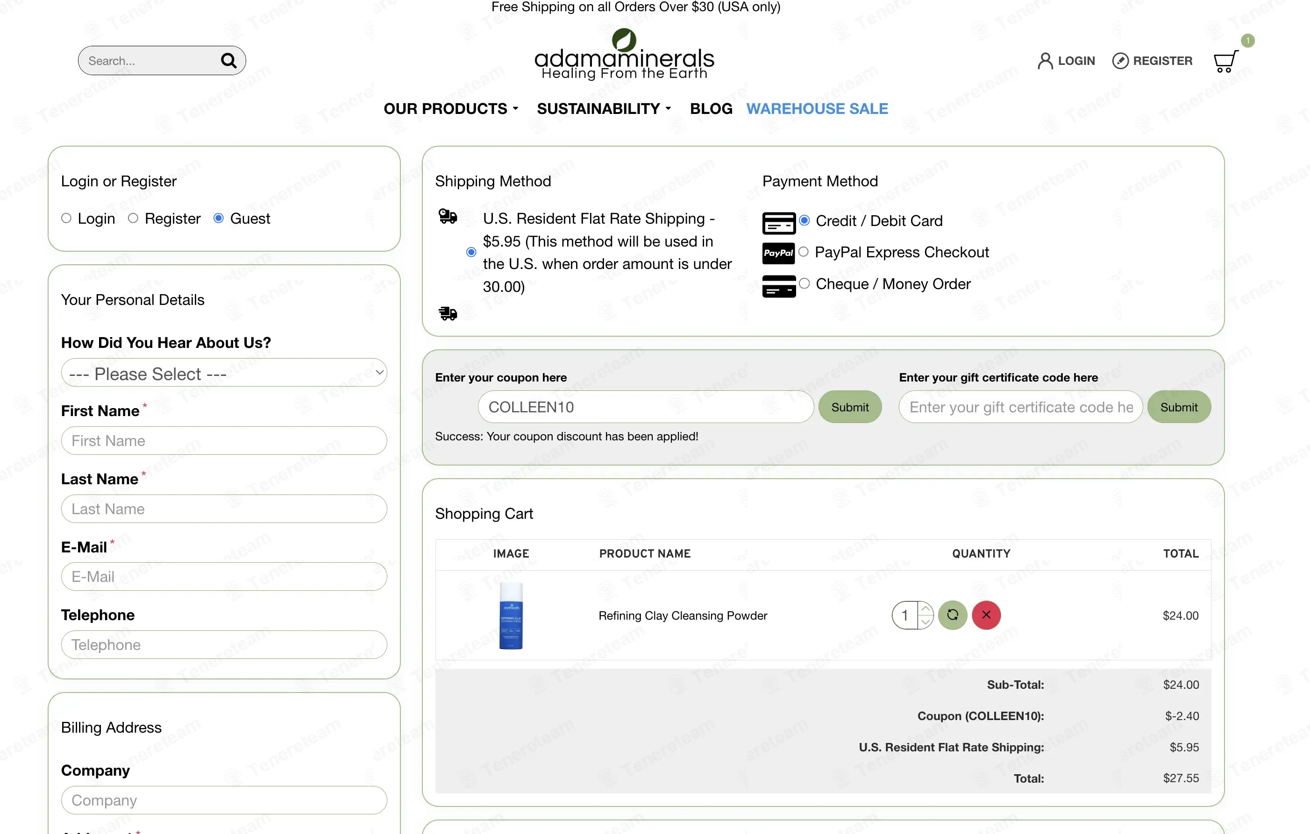Viewport: 1310px width, 834px height.
Task: Click the PayPal logo icon
Action: point(778,253)
